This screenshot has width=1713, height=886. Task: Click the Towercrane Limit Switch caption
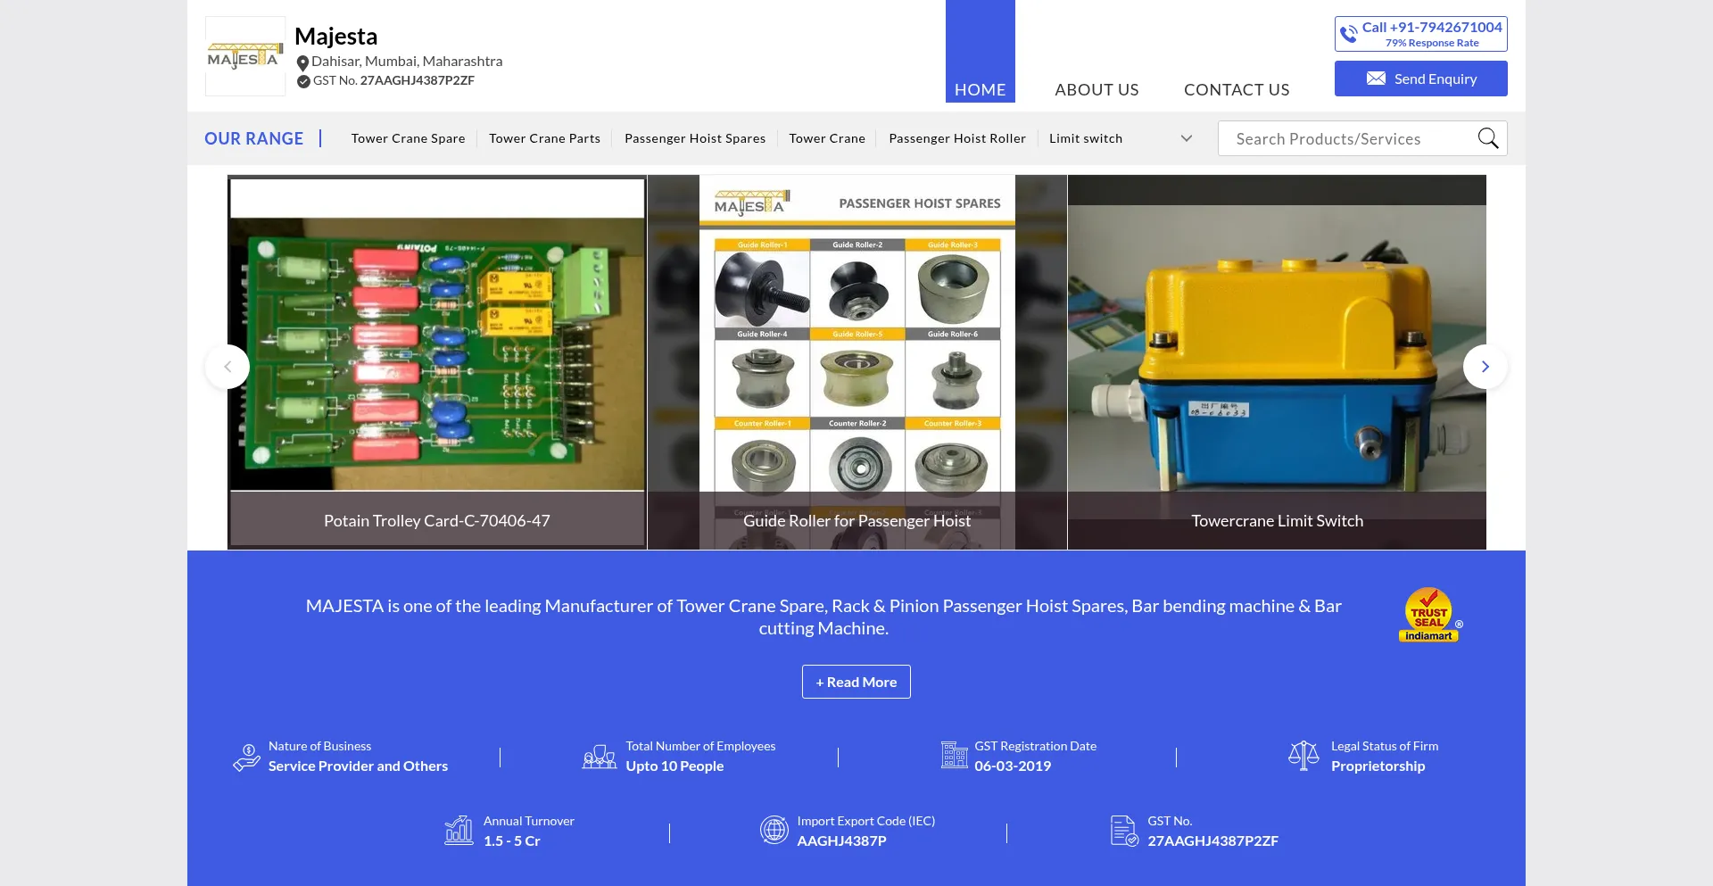coord(1277,520)
